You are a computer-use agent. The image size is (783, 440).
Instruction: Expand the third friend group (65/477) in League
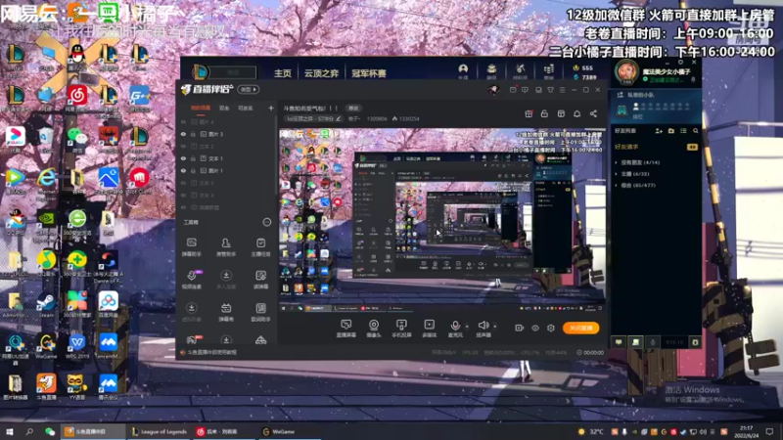[x=617, y=186]
